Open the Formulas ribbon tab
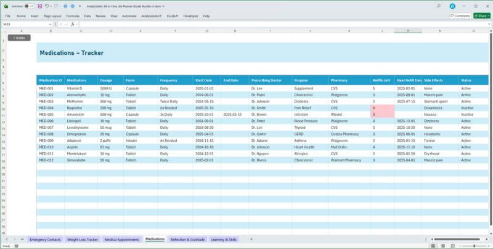Viewport: 493px width, 249px height. pyautogui.click(x=73, y=15)
